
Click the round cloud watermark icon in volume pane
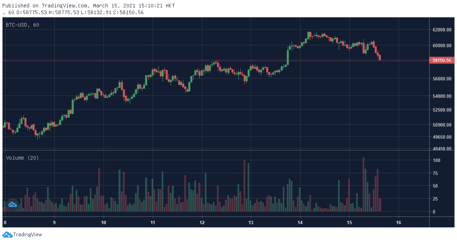pos(12,204)
